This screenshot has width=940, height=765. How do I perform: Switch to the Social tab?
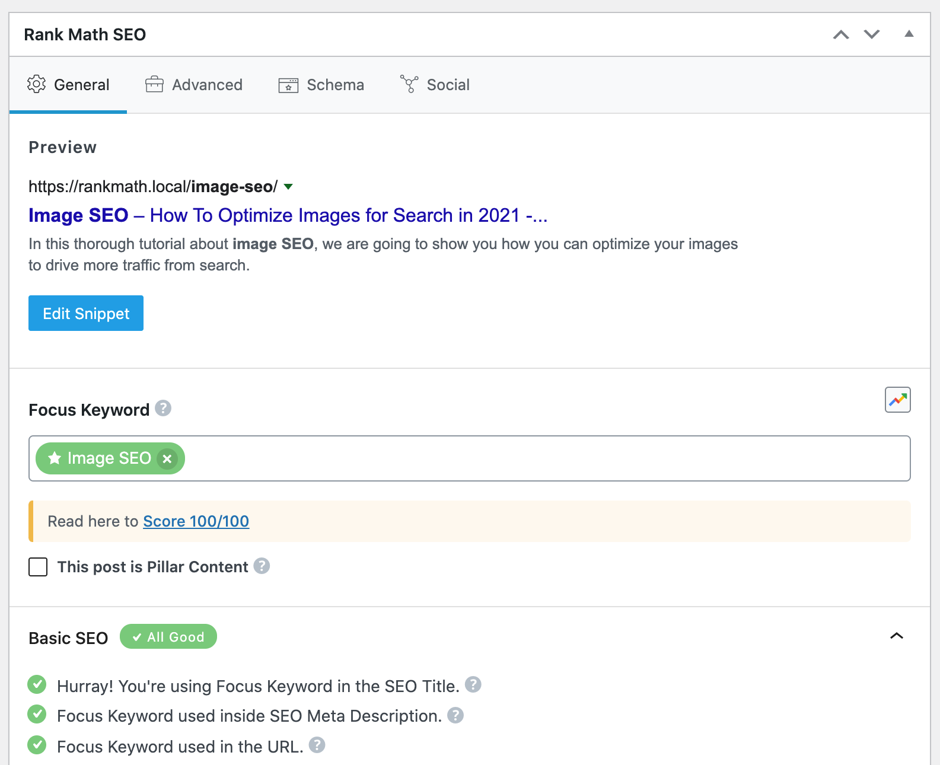point(435,85)
